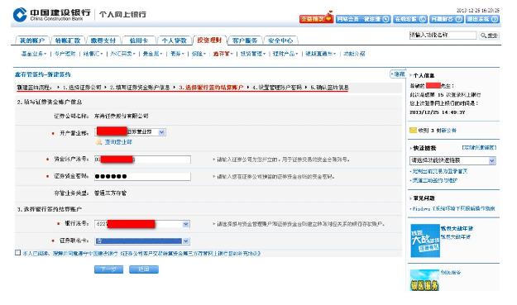Click the China Construction Bank logo

(x=51, y=15)
